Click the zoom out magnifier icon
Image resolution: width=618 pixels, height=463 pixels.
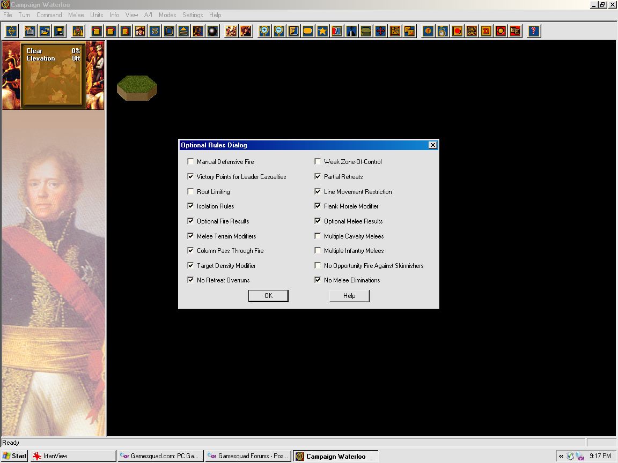(x=279, y=31)
